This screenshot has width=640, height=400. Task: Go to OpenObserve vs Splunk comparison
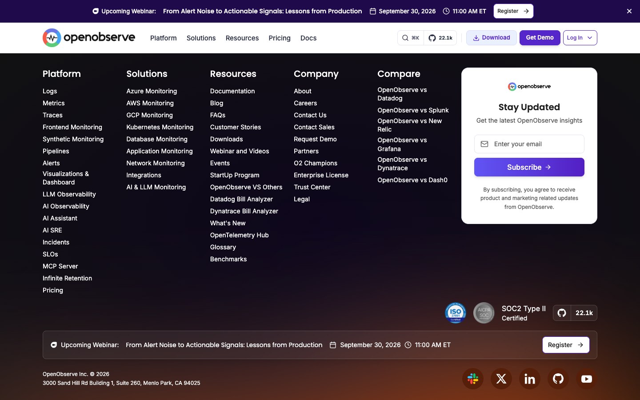coord(413,110)
